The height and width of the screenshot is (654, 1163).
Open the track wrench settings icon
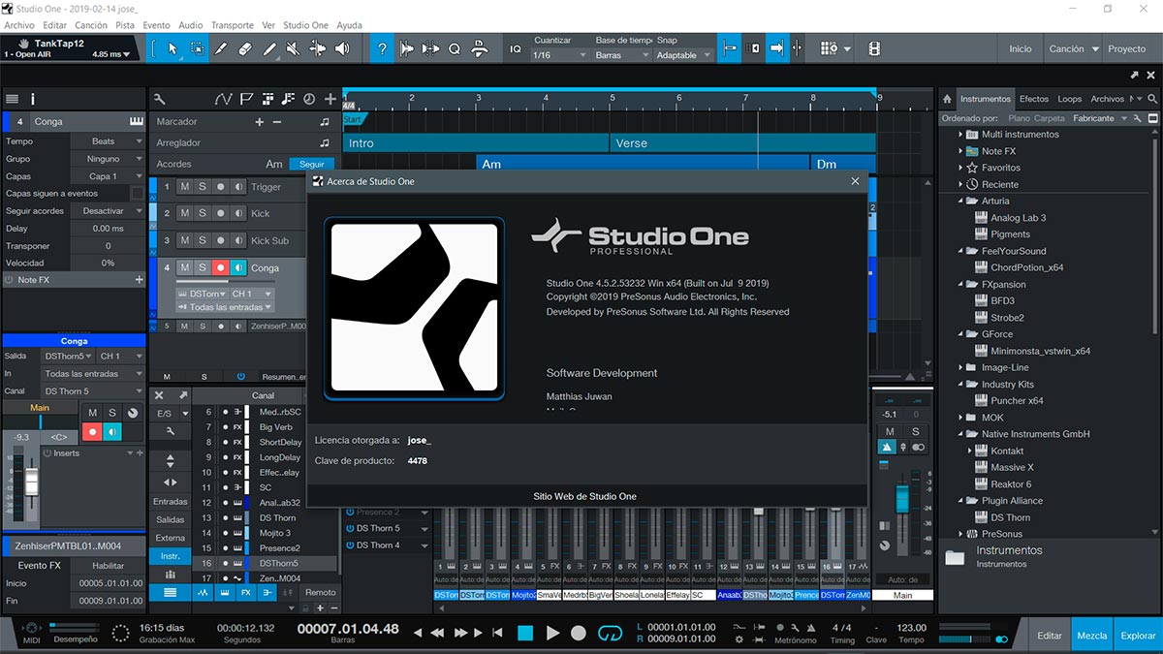(159, 99)
